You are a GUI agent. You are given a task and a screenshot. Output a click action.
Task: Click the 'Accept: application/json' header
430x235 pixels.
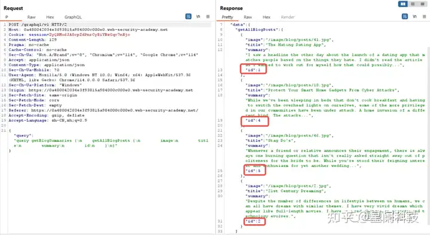[x=39, y=60]
